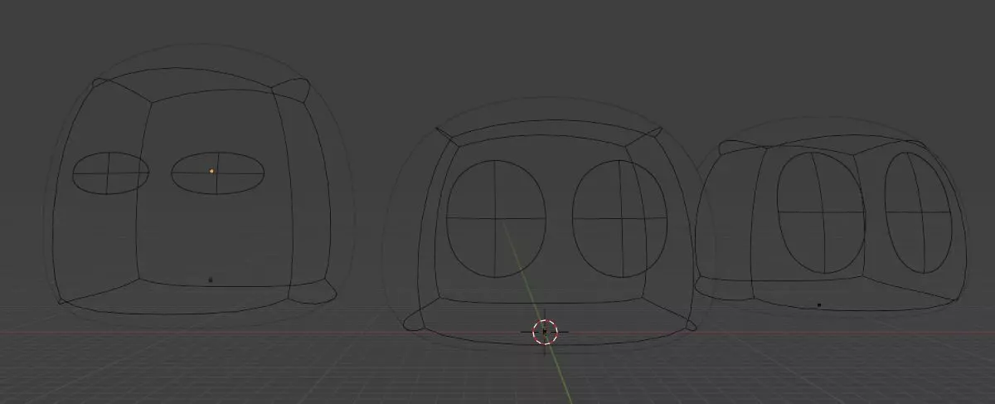Select the right circular eye of middle head

(x=620, y=219)
